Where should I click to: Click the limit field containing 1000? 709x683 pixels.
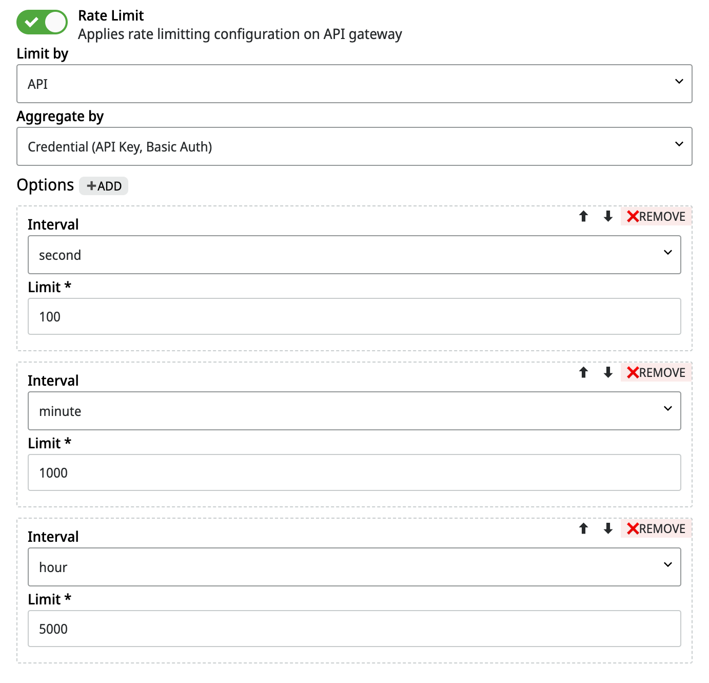click(x=354, y=472)
